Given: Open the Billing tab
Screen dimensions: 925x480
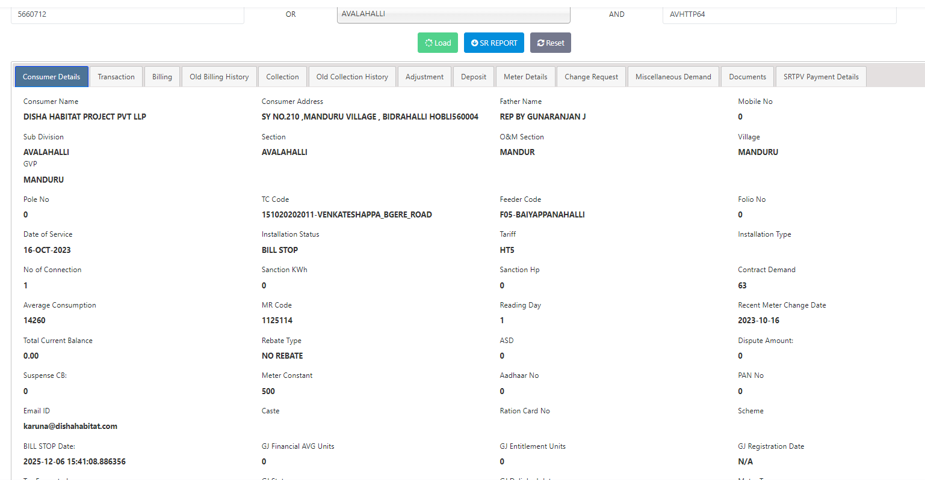Looking at the screenshot, I should pos(162,77).
